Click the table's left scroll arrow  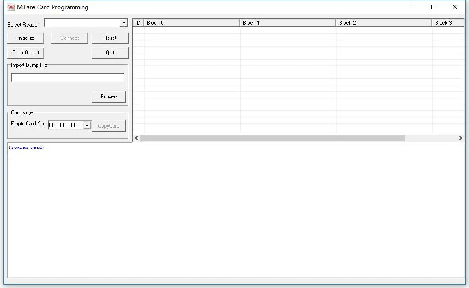[x=136, y=138]
